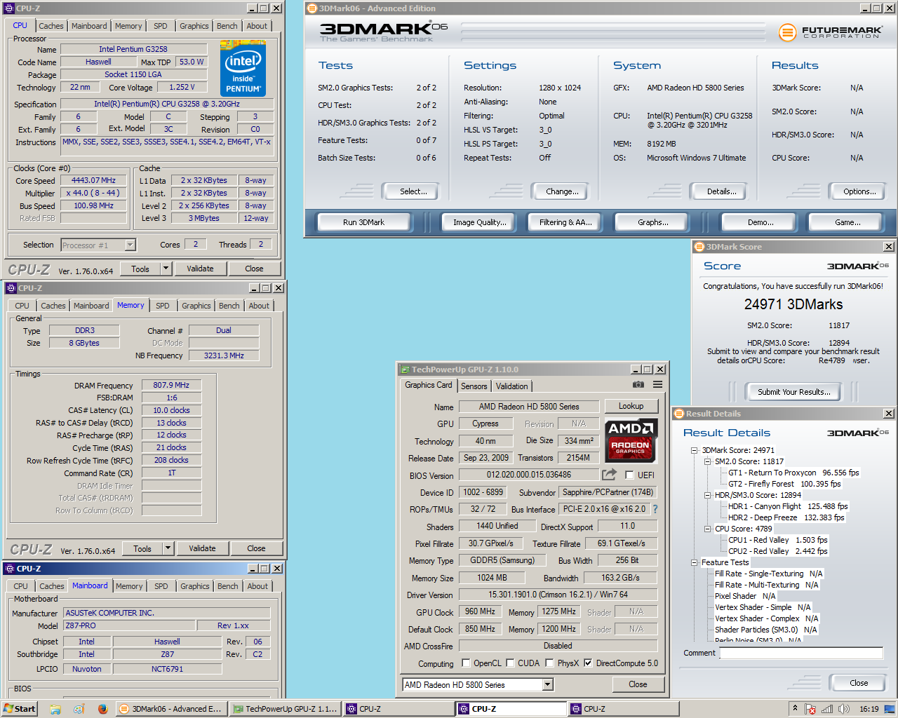
Task: Click the Futuremark Corporation logo
Action: tap(830, 32)
